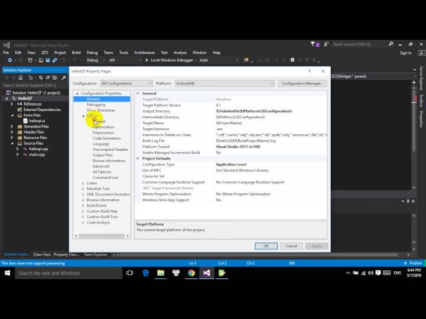Image resolution: width=426 pixels, height=319 pixels.
Task: Click the Configuration Manager button
Action: click(x=302, y=84)
